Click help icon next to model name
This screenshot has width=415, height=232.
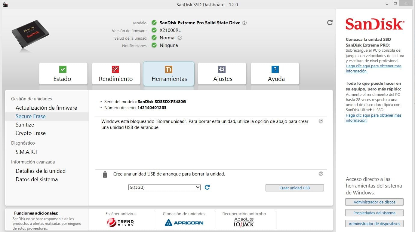click(x=244, y=23)
